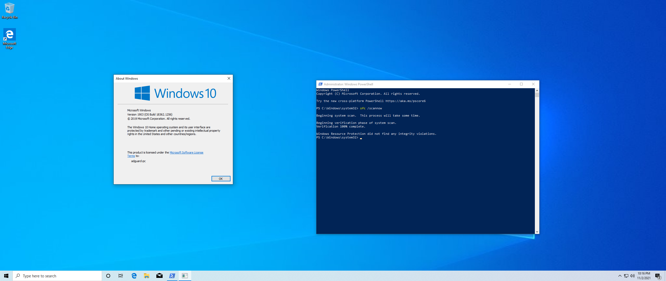Click the Cortana circle icon on taskbar
Viewport: 666px width, 281px height.
(x=108, y=276)
